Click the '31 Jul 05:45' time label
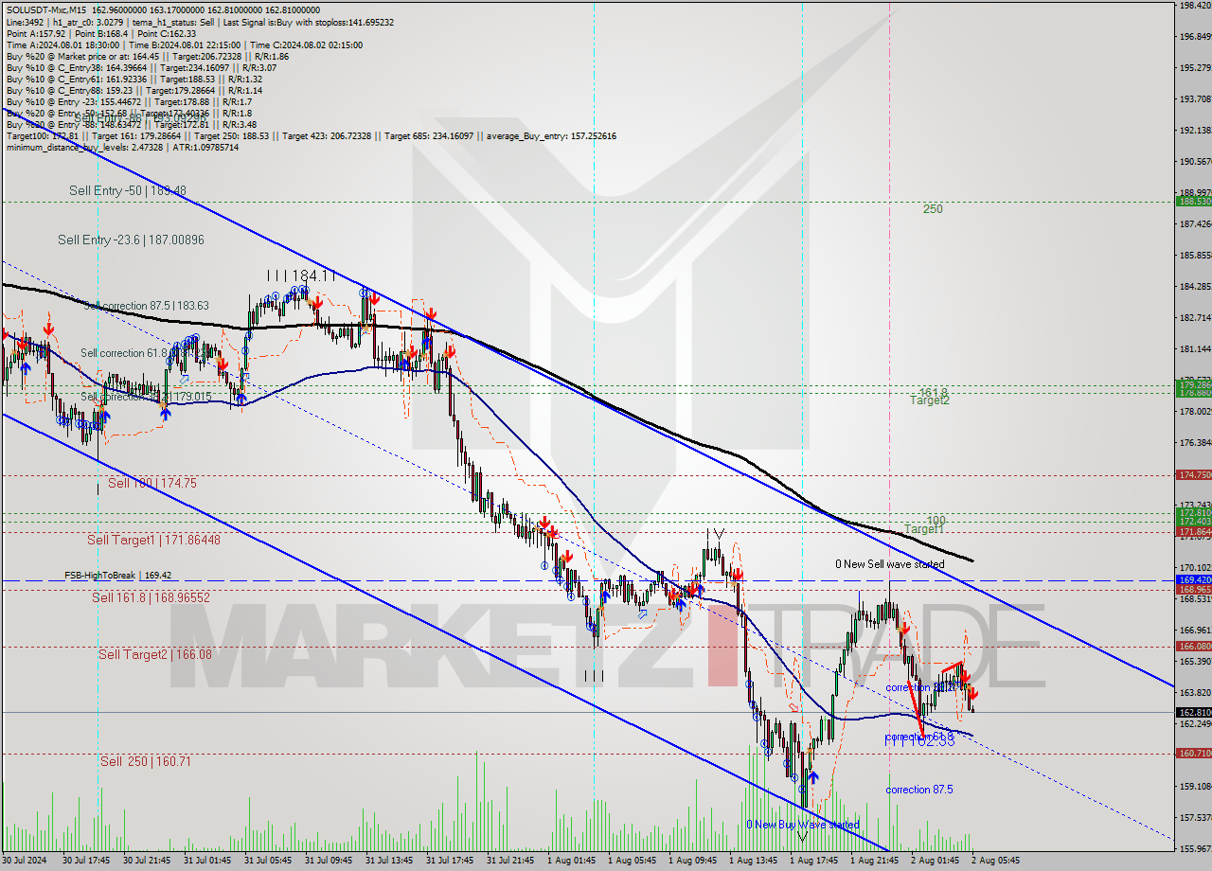This screenshot has height=871, width=1212. tap(267, 861)
